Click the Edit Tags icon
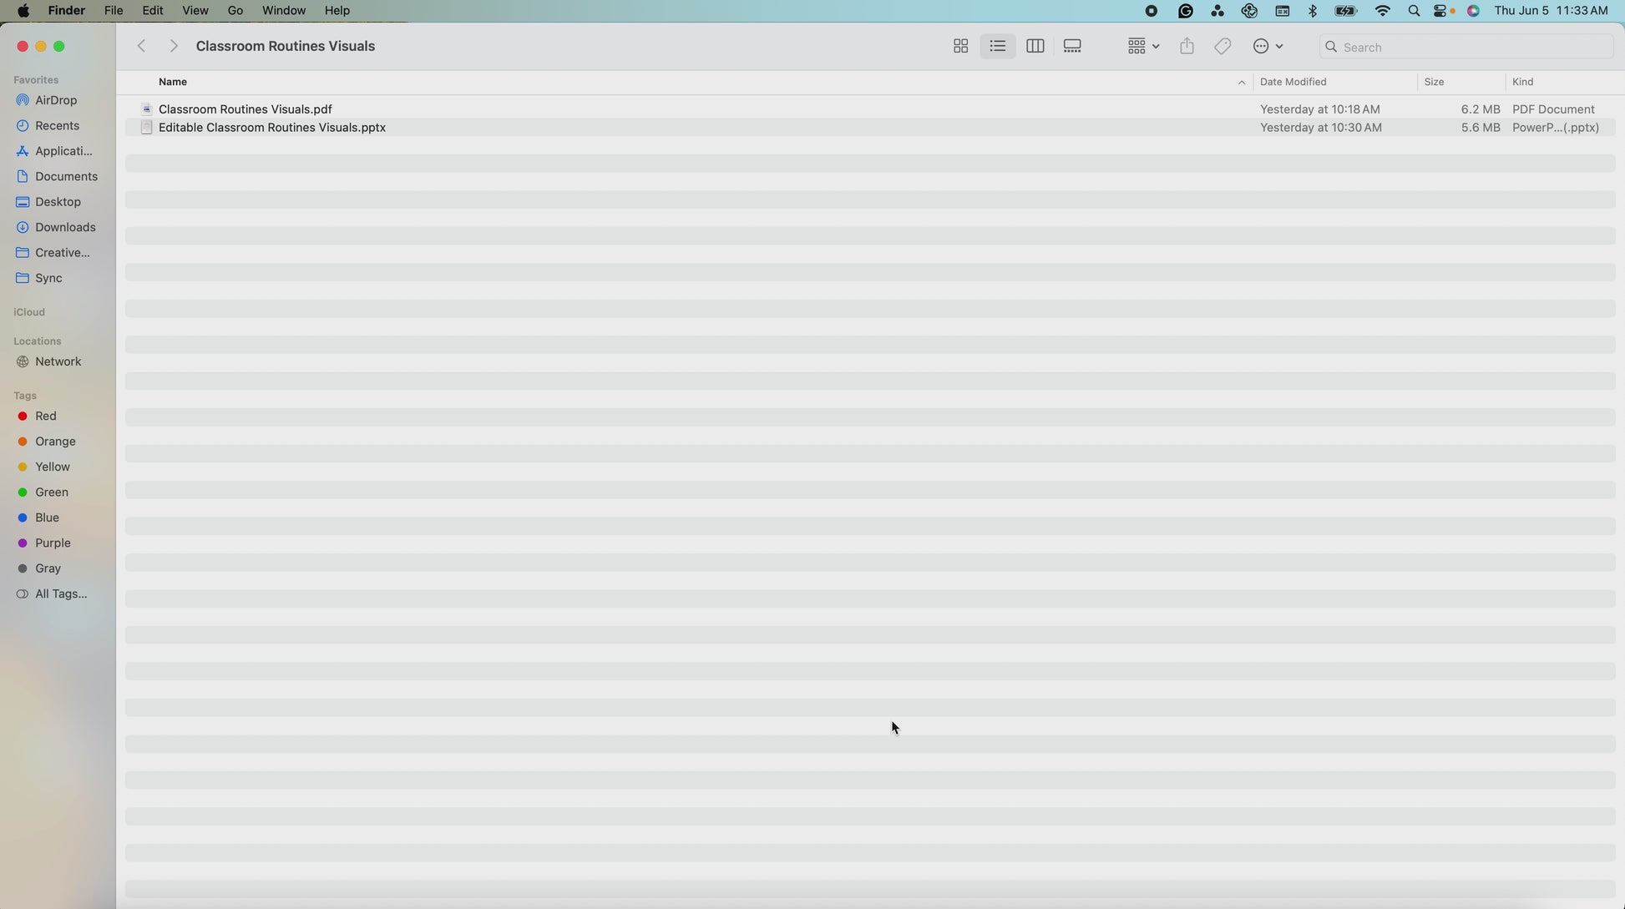This screenshot has height=909, width=1625. coord(1223,47)
